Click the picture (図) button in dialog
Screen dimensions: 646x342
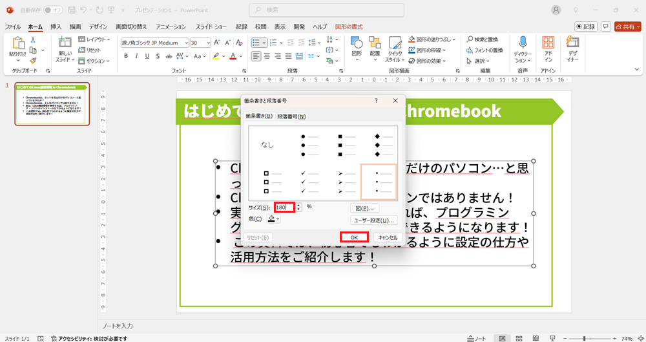[x=364, y=208]
